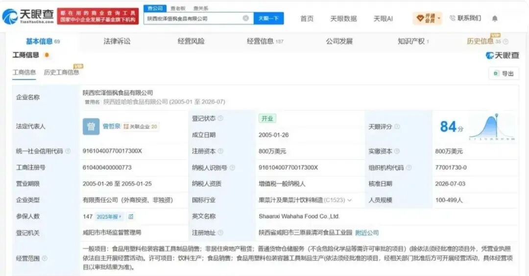
Task: Open the 知识产权 tab
Action: click(x=413, y=42)
